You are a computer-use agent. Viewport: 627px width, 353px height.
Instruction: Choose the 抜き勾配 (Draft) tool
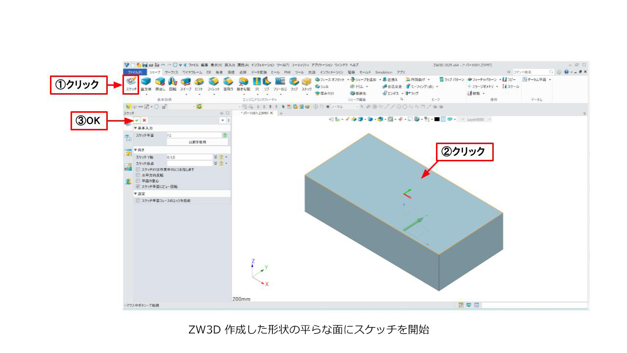(243, 84)
